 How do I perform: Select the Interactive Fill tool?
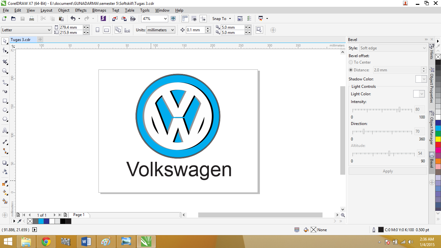point(5,192)
